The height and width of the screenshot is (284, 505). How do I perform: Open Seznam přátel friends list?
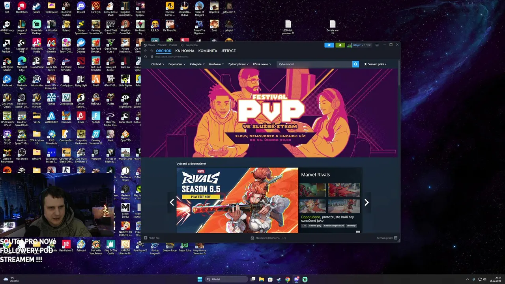point(387,238)
